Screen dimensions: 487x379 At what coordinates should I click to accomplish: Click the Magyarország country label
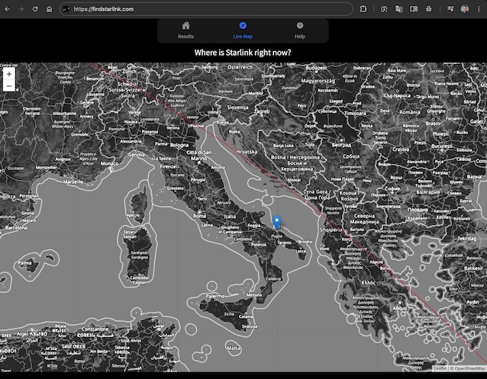coord(318,81)
